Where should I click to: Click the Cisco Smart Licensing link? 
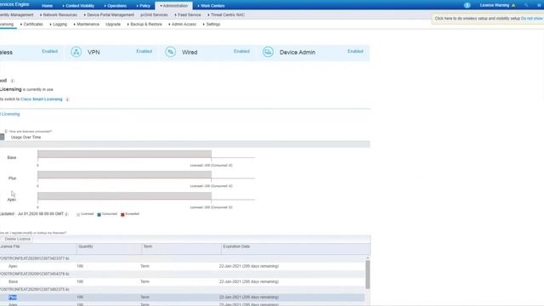[42, 99]
